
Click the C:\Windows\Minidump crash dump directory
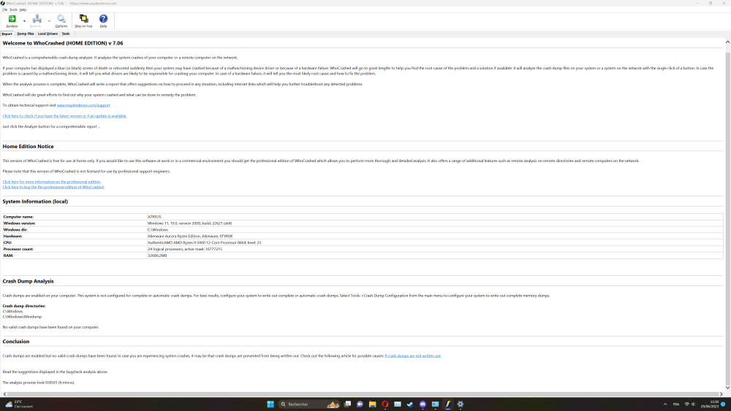[x=22, y=317]
